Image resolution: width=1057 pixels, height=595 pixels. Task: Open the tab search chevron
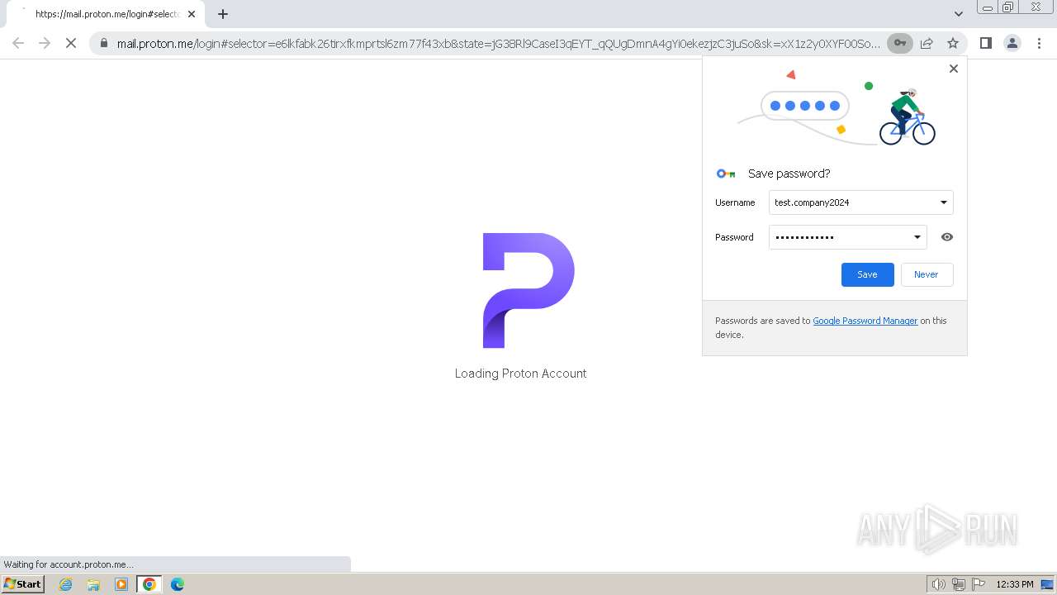coord(958,14)
